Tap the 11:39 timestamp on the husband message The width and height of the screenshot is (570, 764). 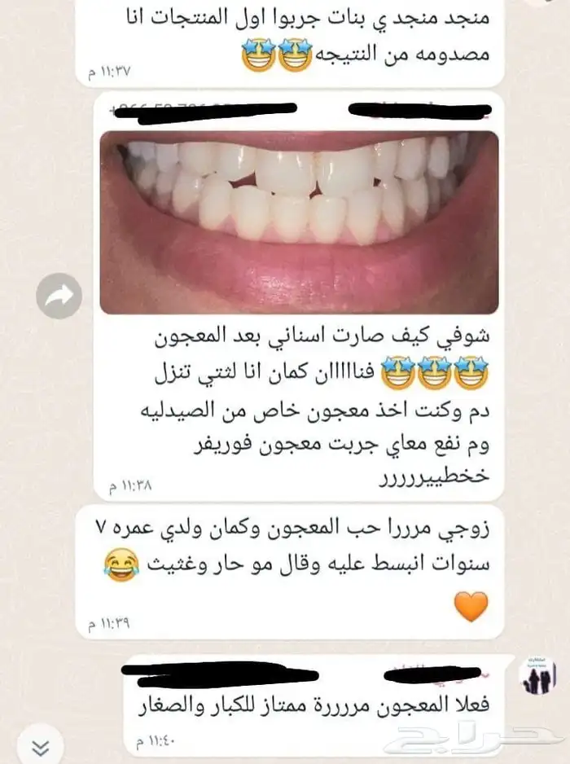tap(108, 624)
